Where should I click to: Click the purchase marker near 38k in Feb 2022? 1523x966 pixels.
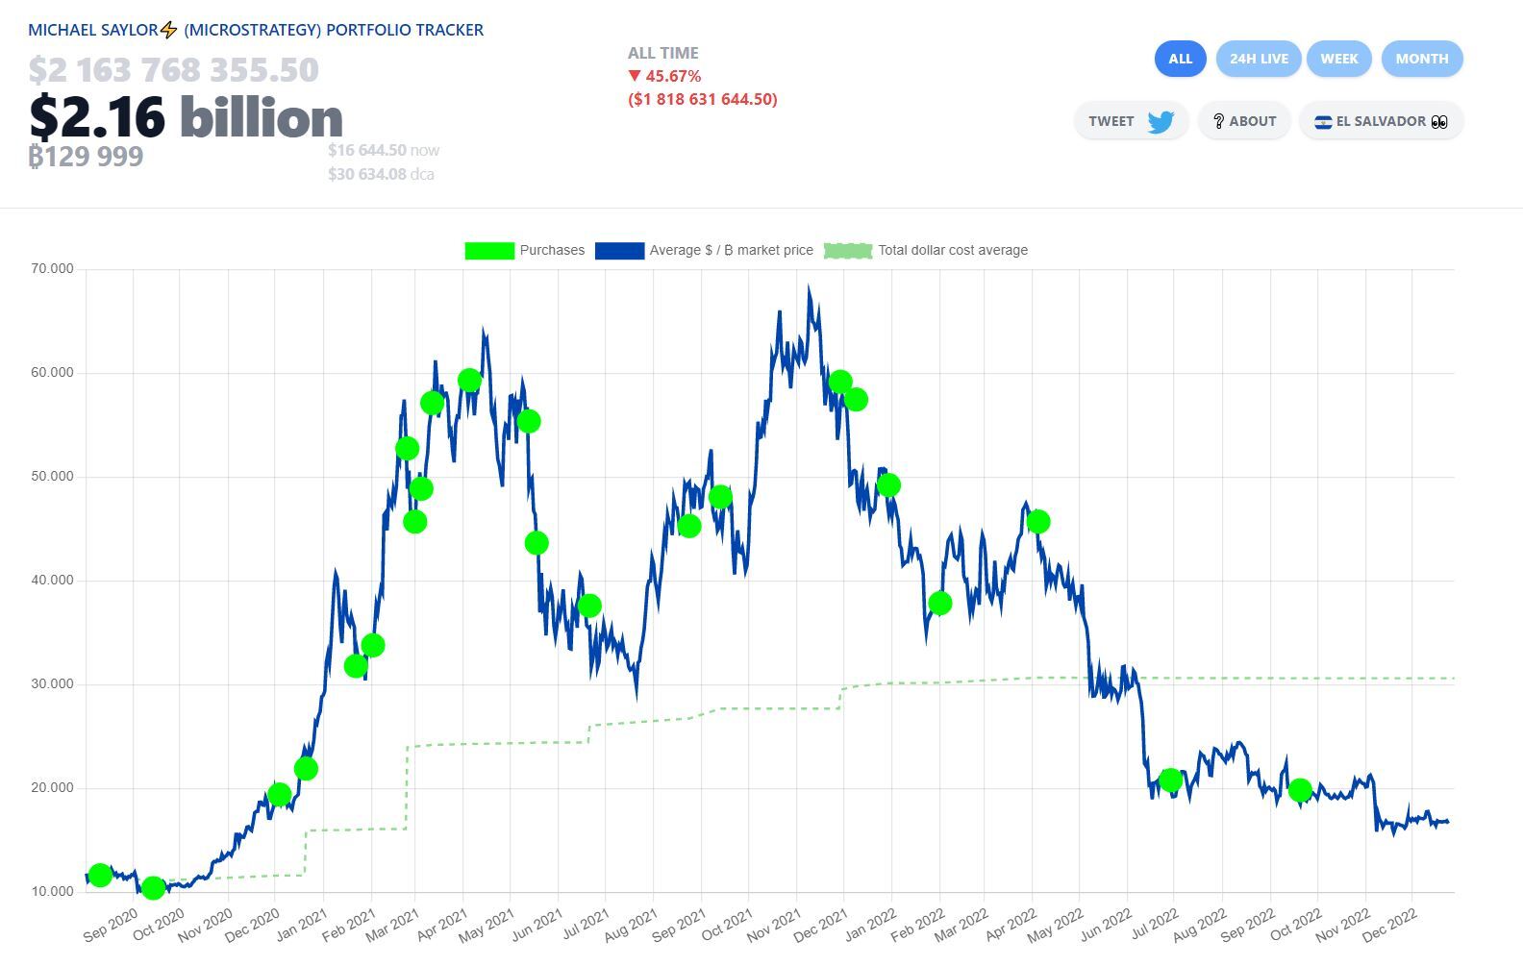pos(940,603)
